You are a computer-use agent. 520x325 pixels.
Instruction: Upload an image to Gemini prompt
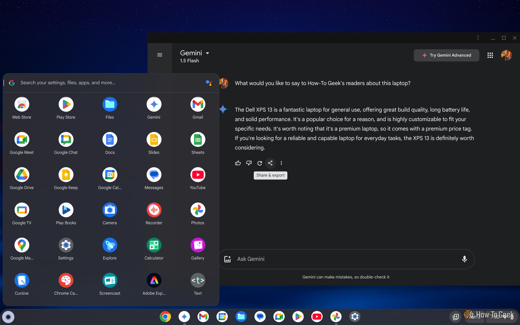227,259
